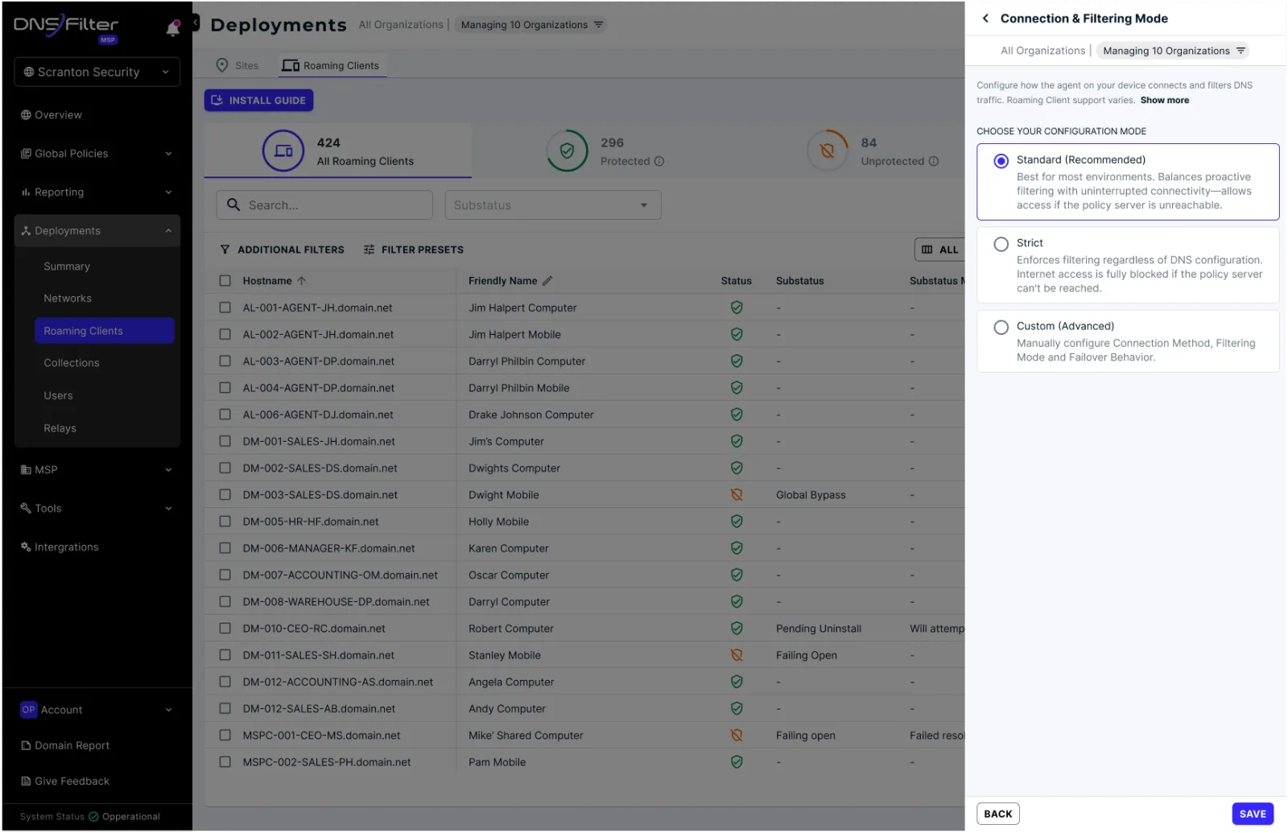Click info icon next to Protected
Image resolution: width=1288 pixels, height=833 pixels.
(x=659, y=161)
